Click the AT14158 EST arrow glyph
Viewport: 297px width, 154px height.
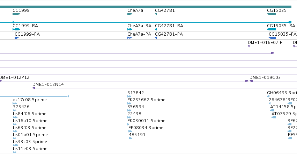(x=272, y=110)
